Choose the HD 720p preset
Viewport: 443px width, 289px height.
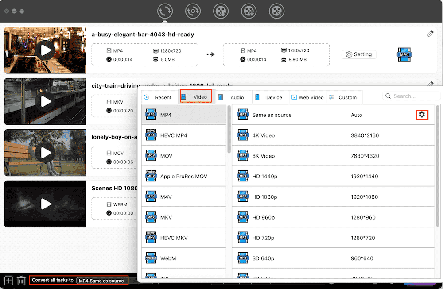coord(333,238)
